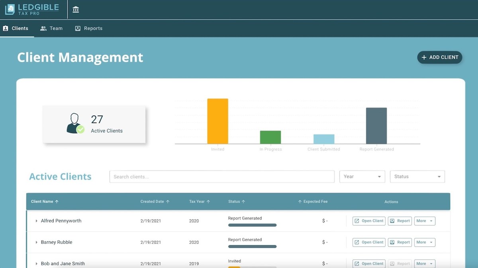Click the Search clients input field
The height and width of the screenshot is (268, 478).
click(x=221, y=177)
